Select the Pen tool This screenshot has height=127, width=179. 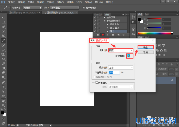click(x=3, y=82)
